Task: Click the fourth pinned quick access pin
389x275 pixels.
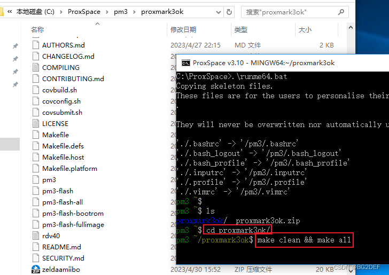Action: coord(15,84)
